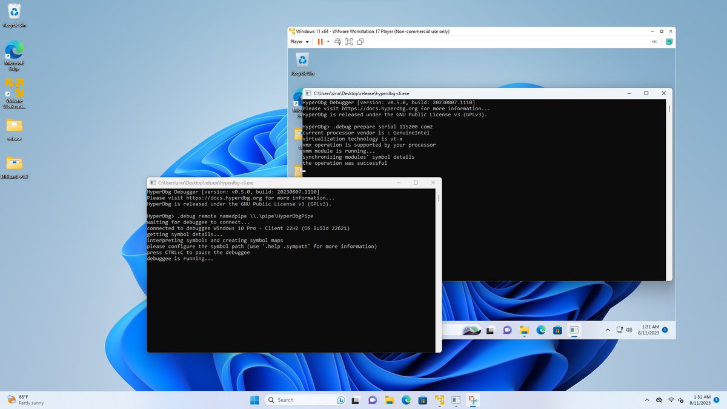Open Recycle Bin inside the guest VM
The width and height of the screenshot is (727, 409).
302,64
